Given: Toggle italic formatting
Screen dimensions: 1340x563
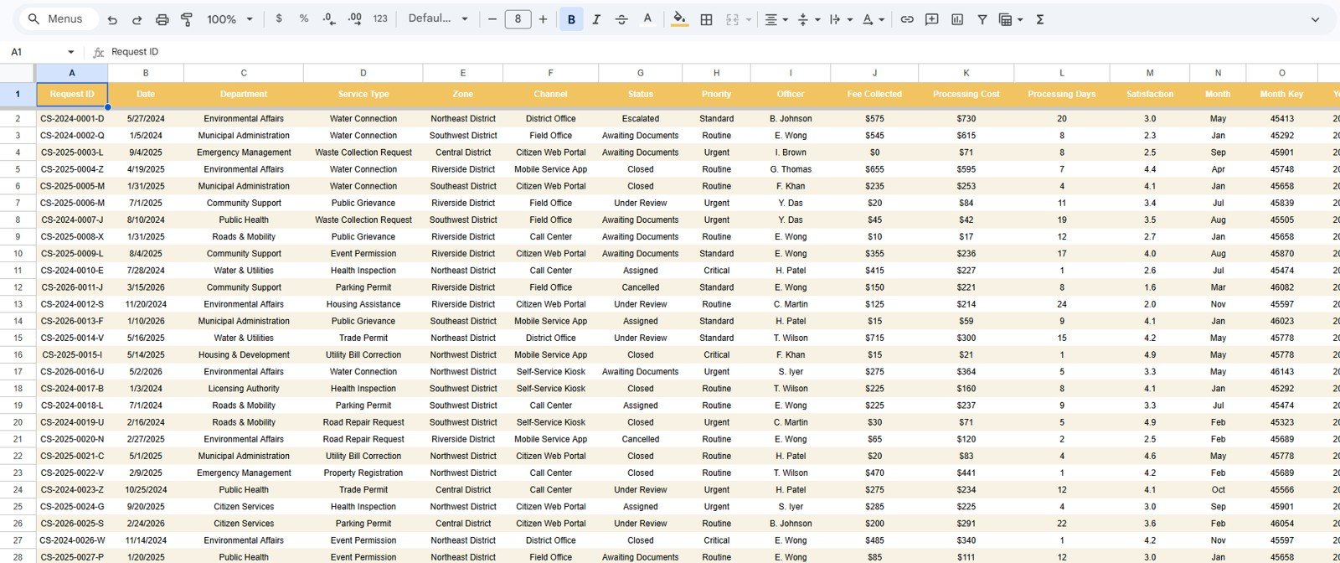Looking at the screenshot, I should (x=596, y=19).
